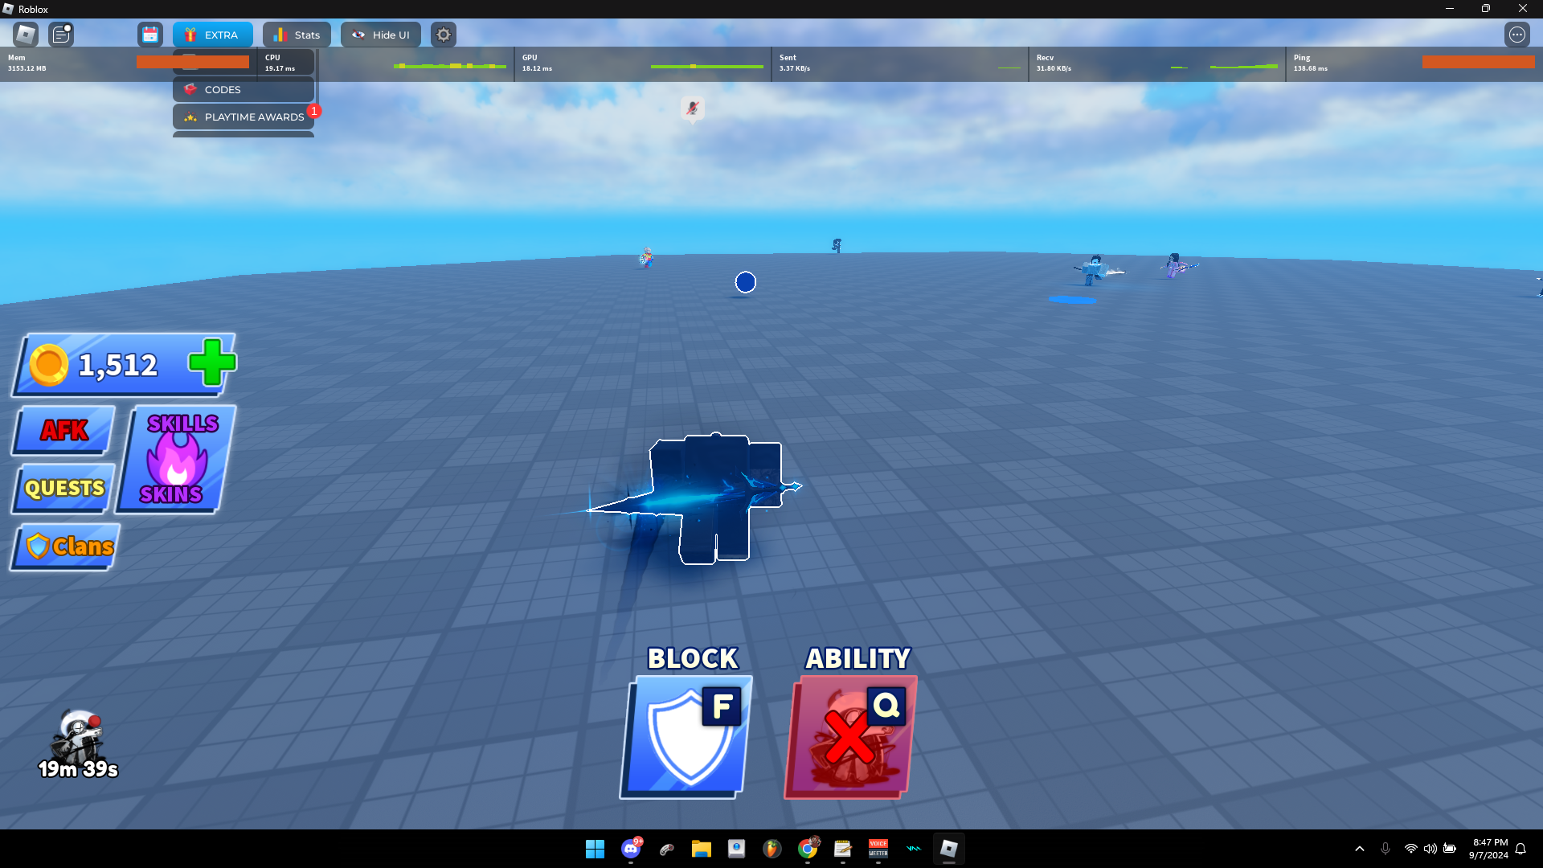Open the Roblox main menu icon

click(26, 35)
